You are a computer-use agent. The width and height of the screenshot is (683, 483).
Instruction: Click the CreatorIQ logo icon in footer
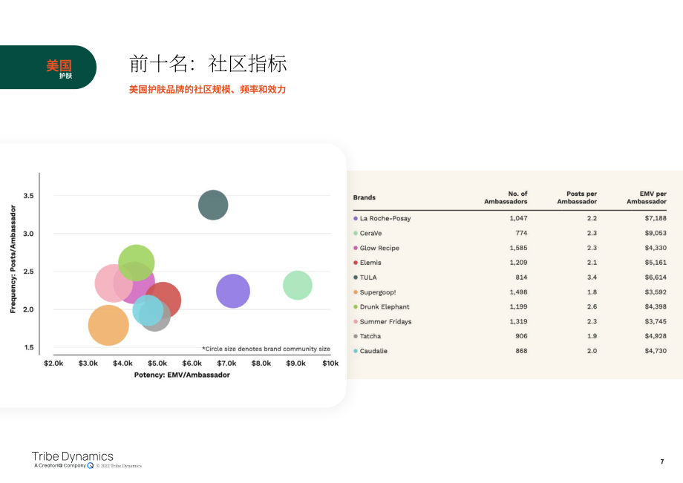coord(90,466)
